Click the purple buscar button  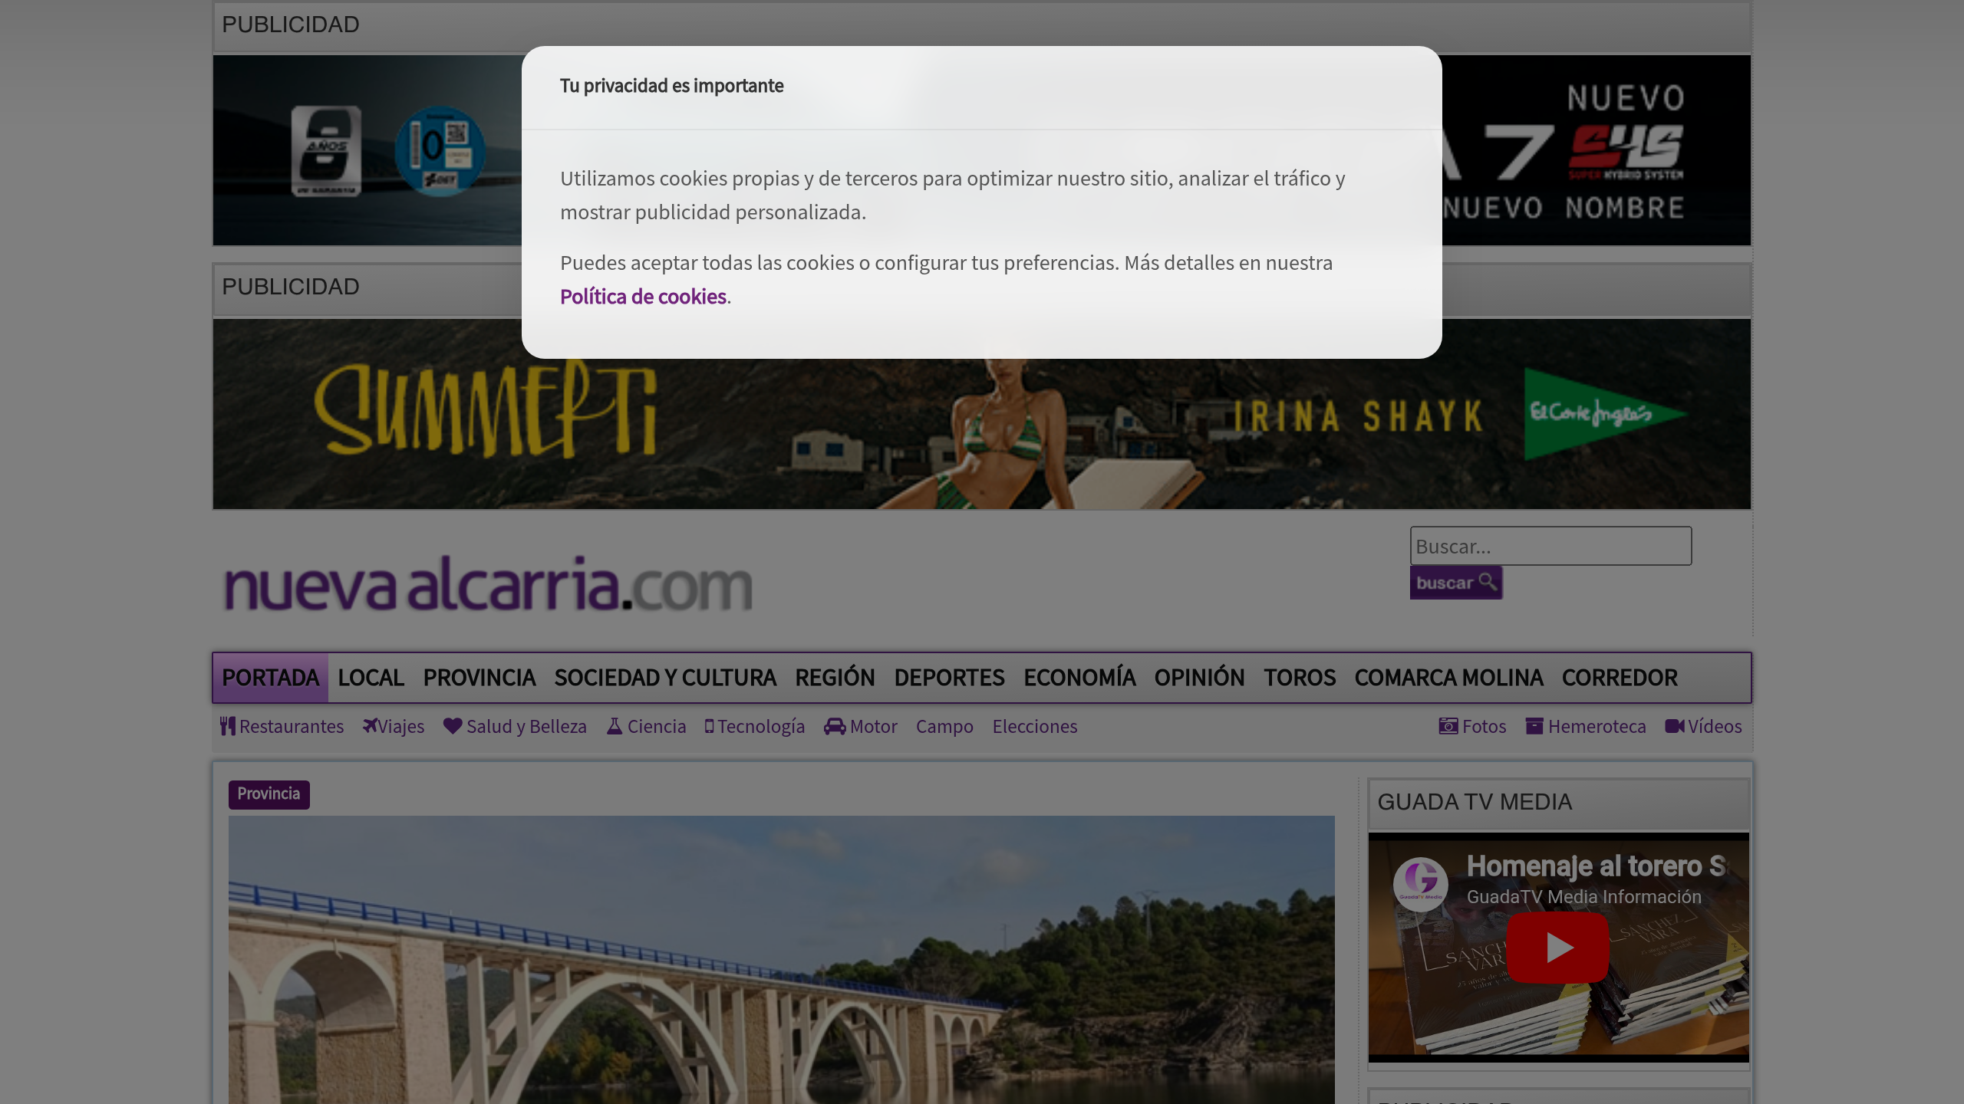pos(1456,583)
